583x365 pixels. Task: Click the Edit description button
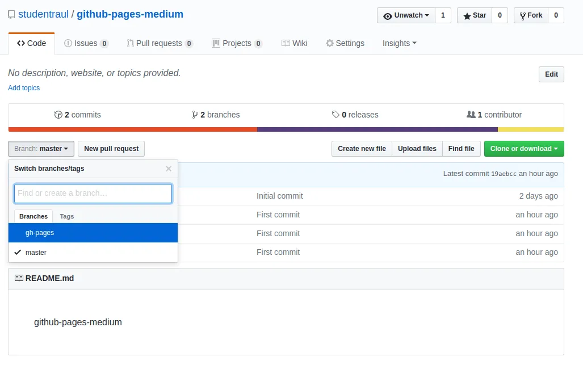pyautogui.click(x=551, y=74)
